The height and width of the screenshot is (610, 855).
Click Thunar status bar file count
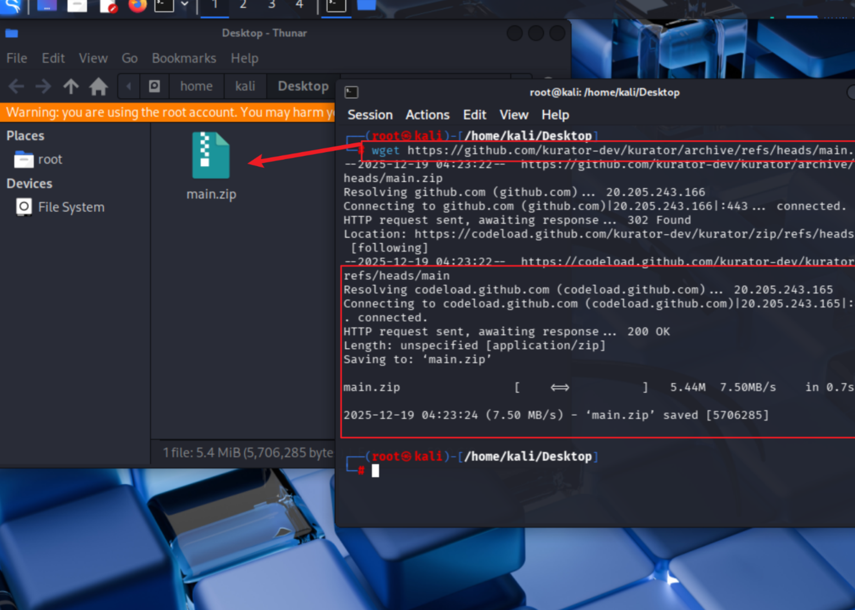248,452
